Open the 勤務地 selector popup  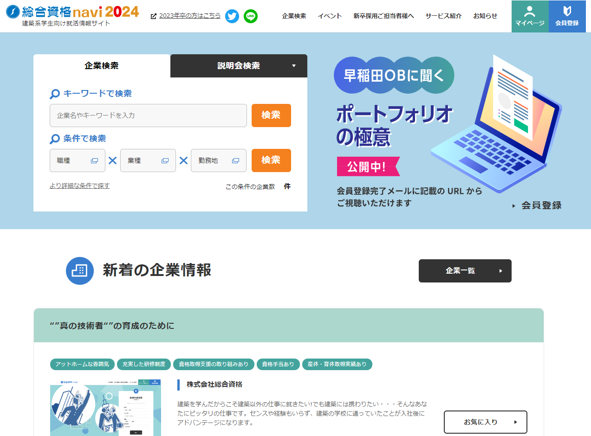pos(219,160)
